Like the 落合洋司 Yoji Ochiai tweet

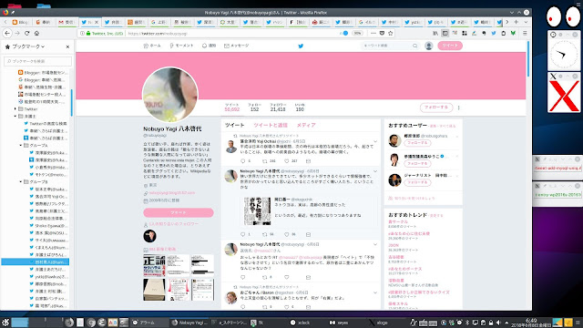[287, 161]
